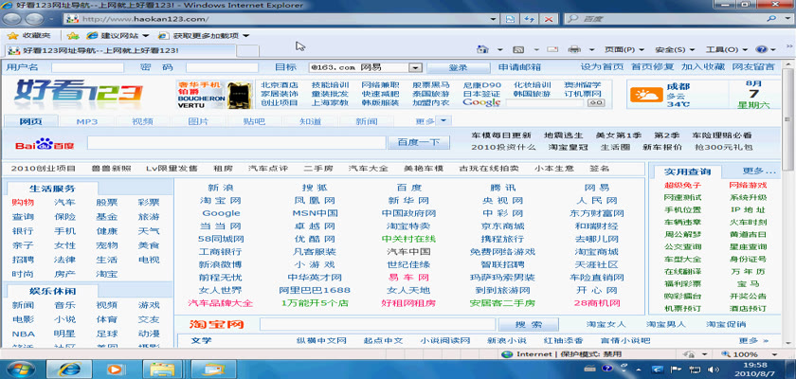Image resolution: width=796 pixels, height=379 pixels.
Task: Open the file explorer taskbar icon
Action: pos(162,368)
